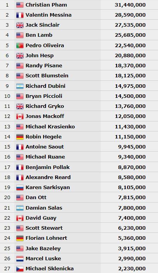
Task: Click the Portugal flag next to Pedro Oliveira
Action: (x=20, y=46)
